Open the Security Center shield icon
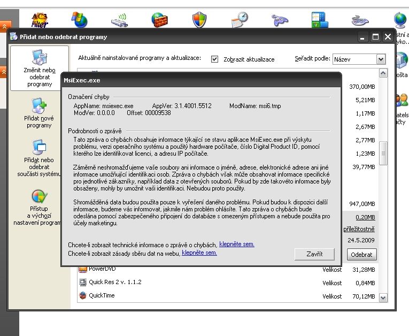Image resolution: width=409 pixels, height=336 pixels. pos(199,20)
